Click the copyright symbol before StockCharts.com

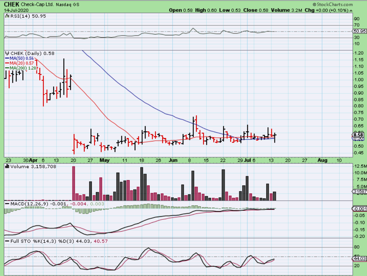click(314, 4)
